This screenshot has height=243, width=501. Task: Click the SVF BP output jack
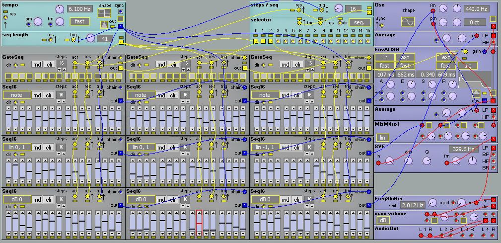[x=494, y=154]
